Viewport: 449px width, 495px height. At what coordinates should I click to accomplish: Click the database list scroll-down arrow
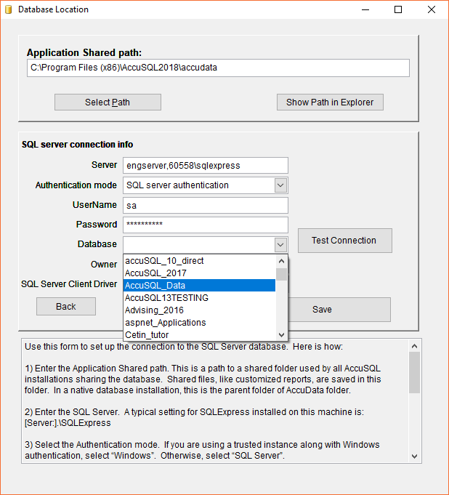[281, 334]
